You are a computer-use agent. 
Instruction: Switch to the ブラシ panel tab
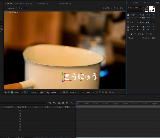coord(135,2)
